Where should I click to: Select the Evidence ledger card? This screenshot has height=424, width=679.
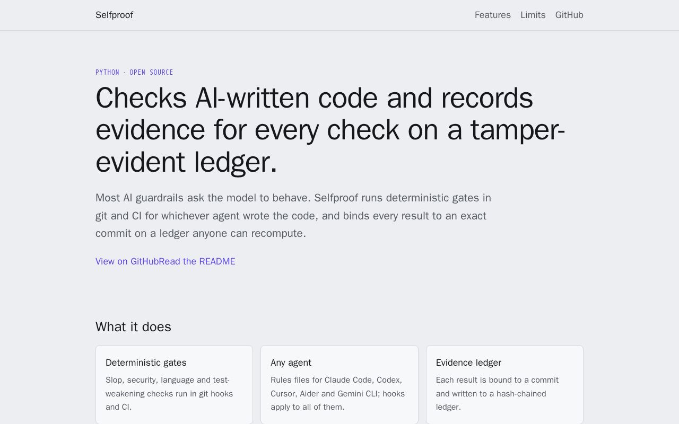(504, 385)
